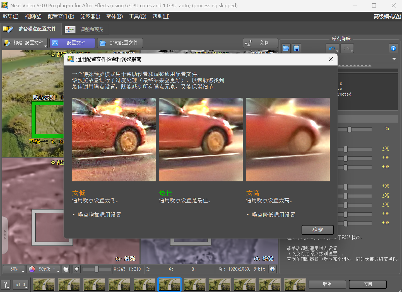Select the hand pan tool
The height and width of the screenshot is (292, 402).
click(66, 269)
